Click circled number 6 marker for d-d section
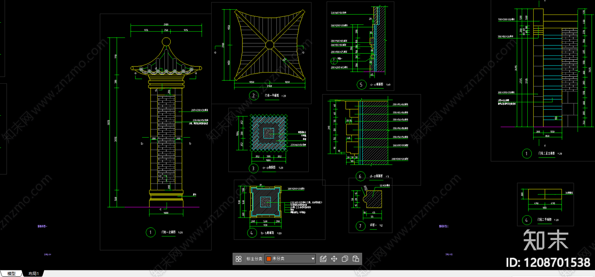This screenshot has height=277, width=595. click(360, 176)
